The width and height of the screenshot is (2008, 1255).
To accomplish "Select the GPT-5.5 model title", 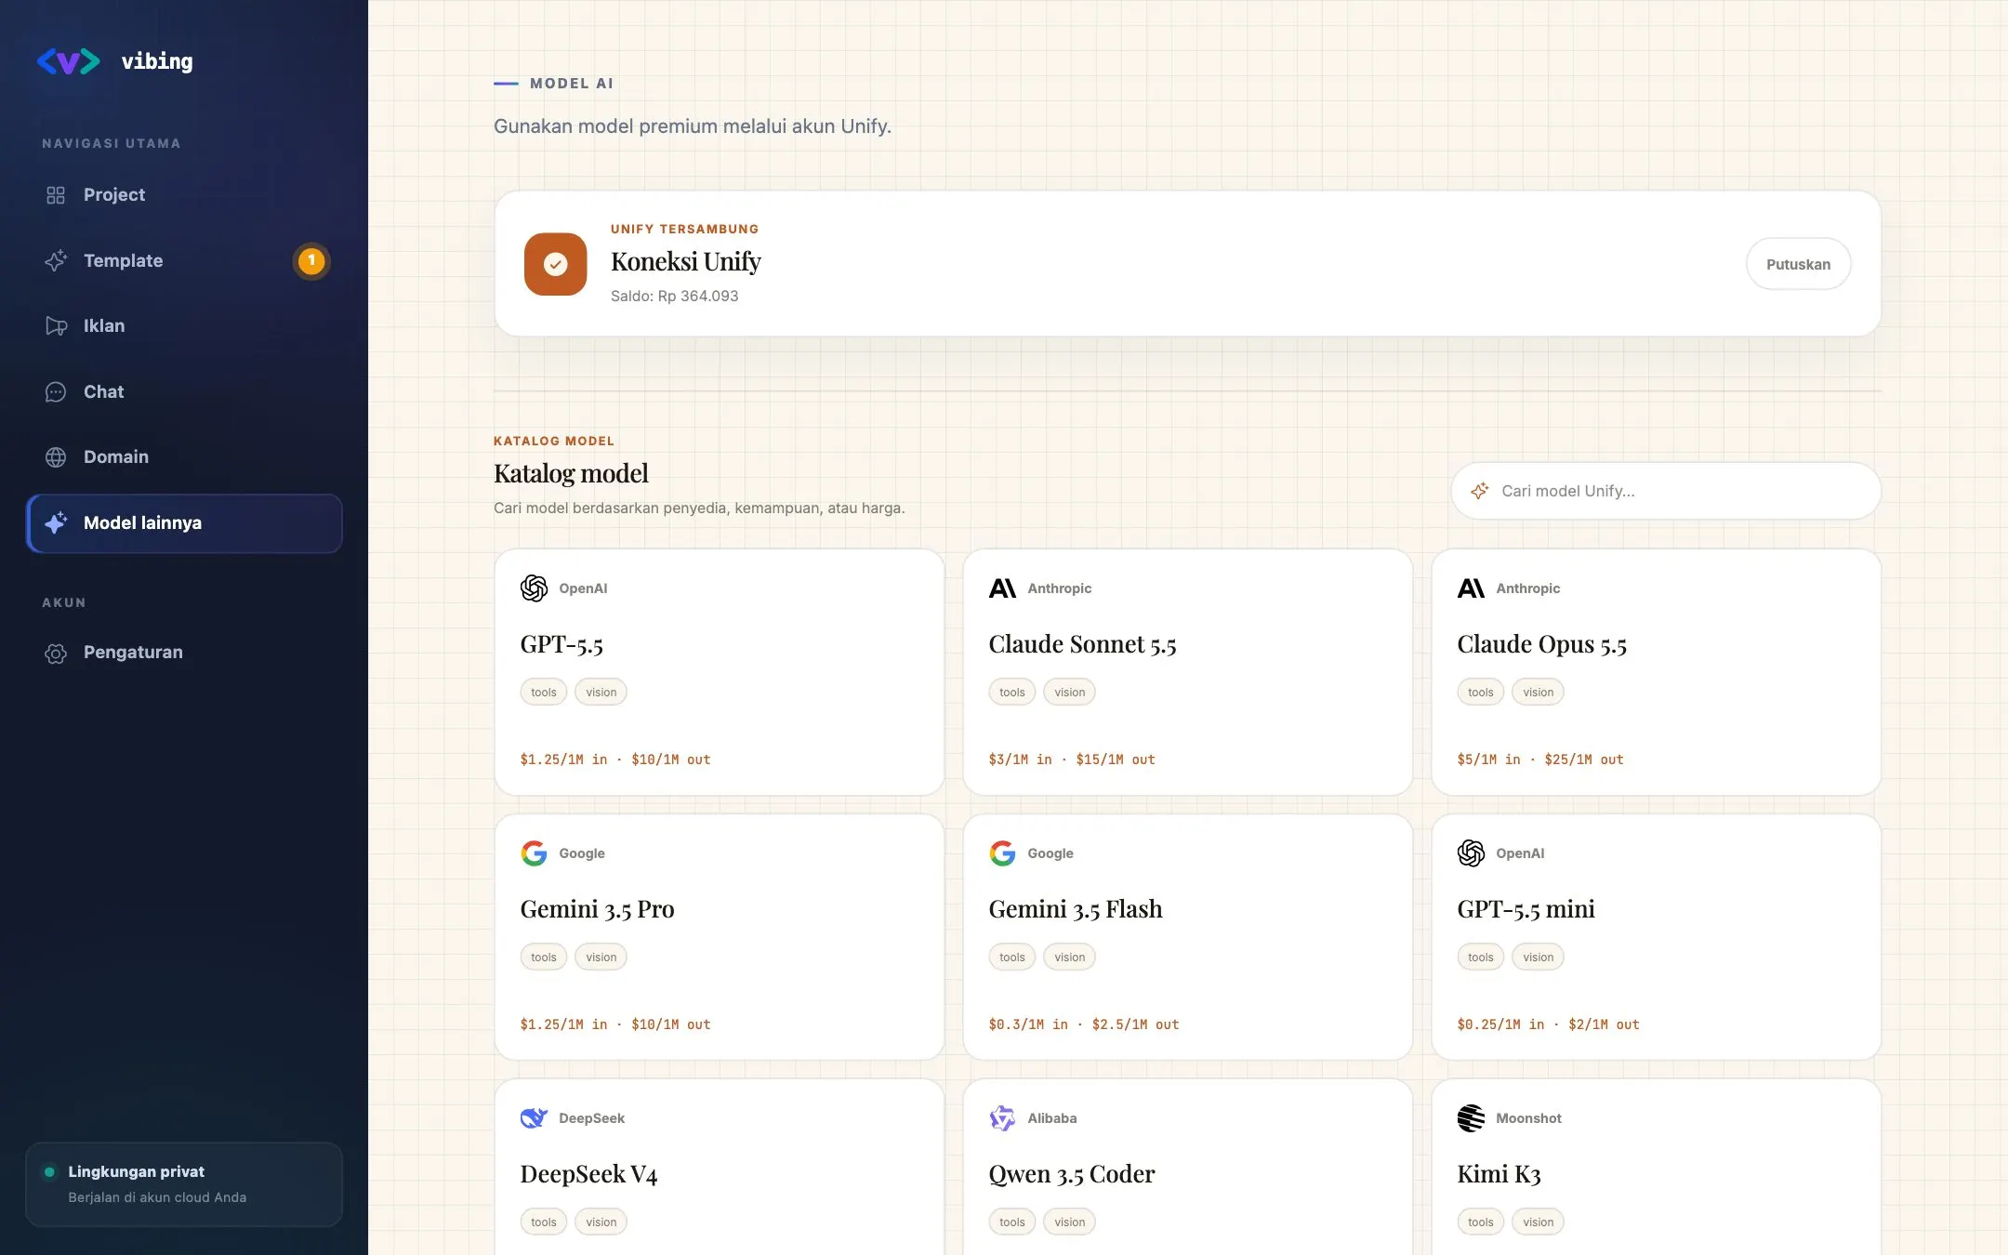I will tap(561, 644).
